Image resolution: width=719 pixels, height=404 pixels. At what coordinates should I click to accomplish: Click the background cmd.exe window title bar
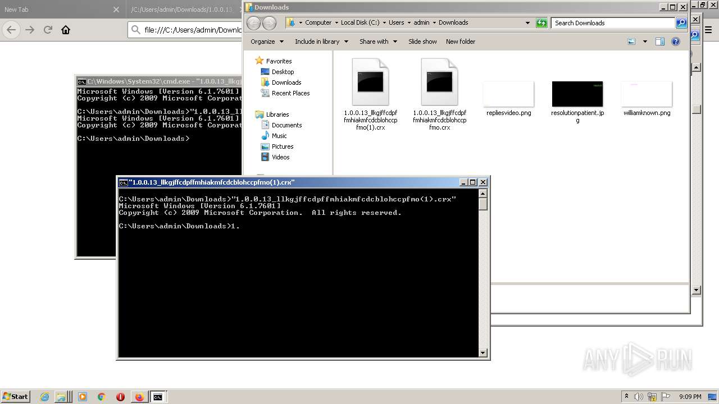pyautogui.click(x=160, y=81)
